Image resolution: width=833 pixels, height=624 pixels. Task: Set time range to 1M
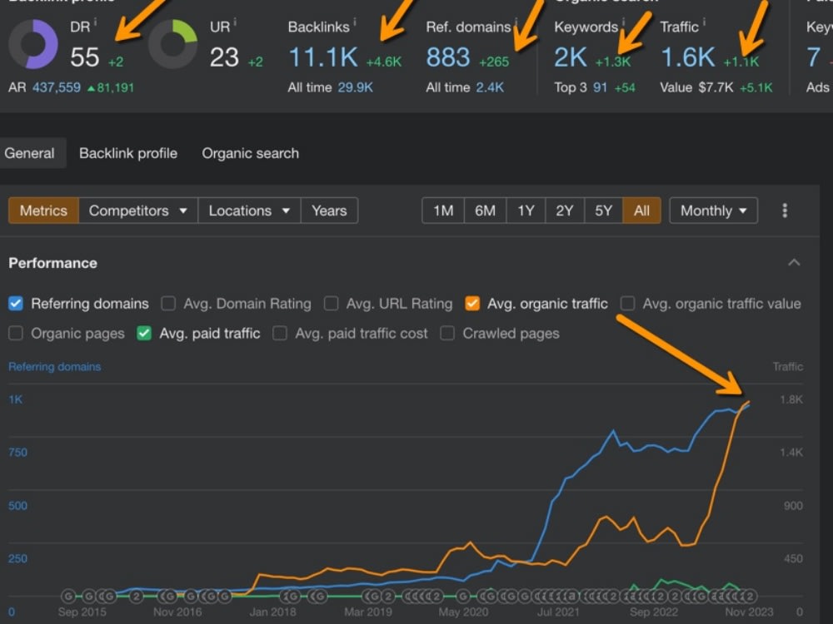point(443,210)
